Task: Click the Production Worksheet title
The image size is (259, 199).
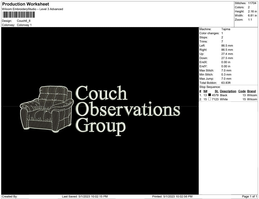Action: [x=26, y=4]
